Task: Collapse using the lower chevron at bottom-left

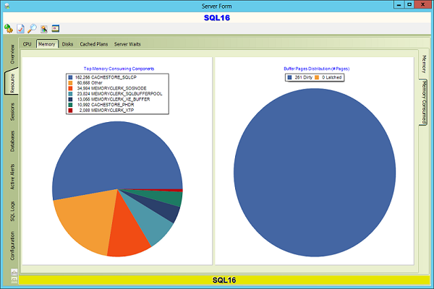Action: pyautogui.click(x=14, y=278)
